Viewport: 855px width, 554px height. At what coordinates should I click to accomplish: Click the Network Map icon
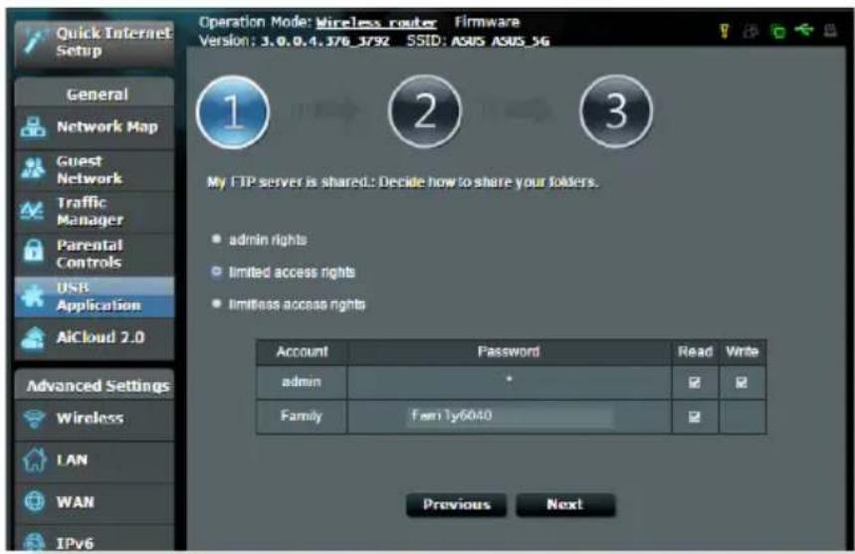pos(33,127)
